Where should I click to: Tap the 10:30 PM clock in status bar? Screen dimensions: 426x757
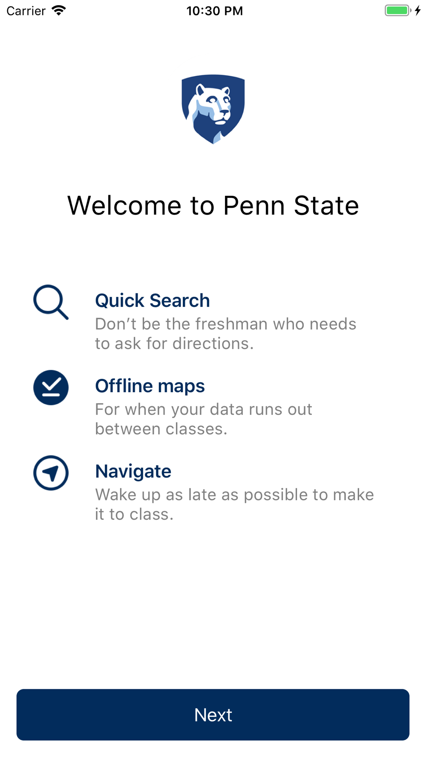[215, 11]
